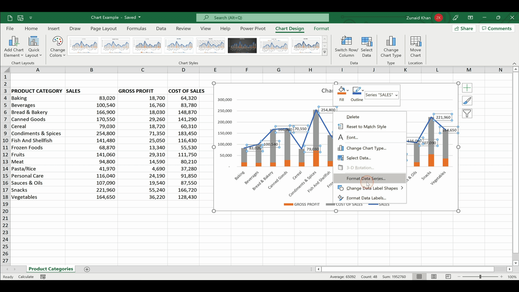
Task: Click the Fill bucket icon in mini toolbar
Action: (x=341, y=91)
